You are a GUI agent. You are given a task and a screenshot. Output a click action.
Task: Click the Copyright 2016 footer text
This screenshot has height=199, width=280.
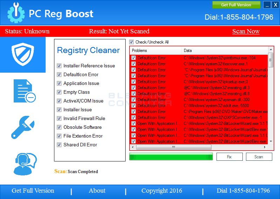tap(162, 191)
